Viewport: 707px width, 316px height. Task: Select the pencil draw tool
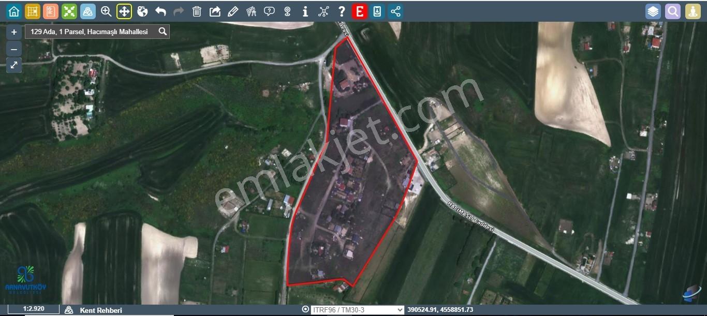click(233, 11)
